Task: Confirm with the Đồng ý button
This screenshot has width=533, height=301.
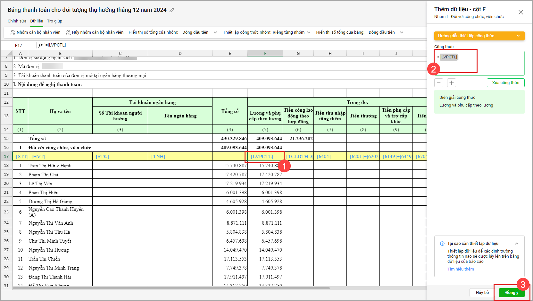Action: [x=512, y=293]
